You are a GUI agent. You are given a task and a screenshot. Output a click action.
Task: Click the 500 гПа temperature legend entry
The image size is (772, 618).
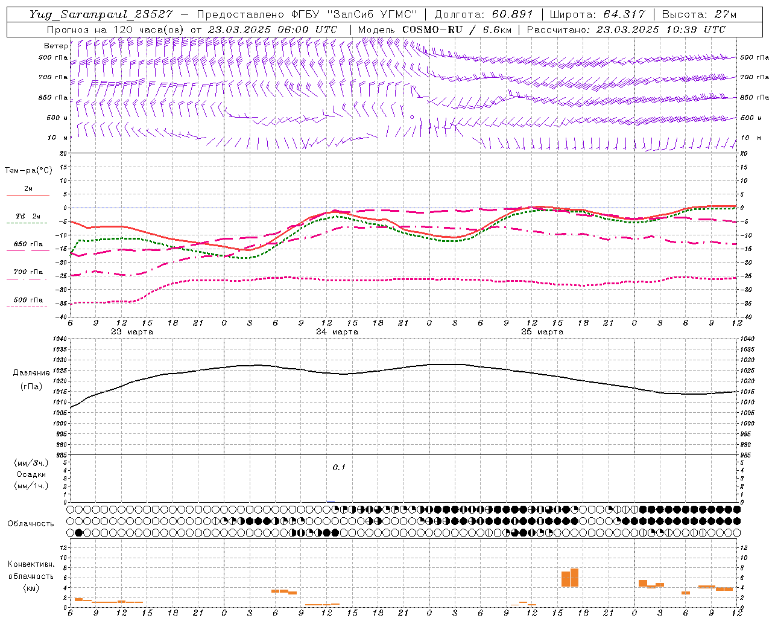pyautogui.click(x=28, y=300)
